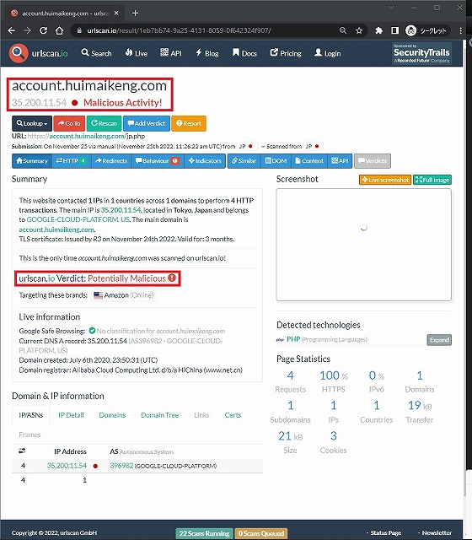Click the green Rescan button
The height and width of the screenshot is (540, 472).
tap(104, 123)
